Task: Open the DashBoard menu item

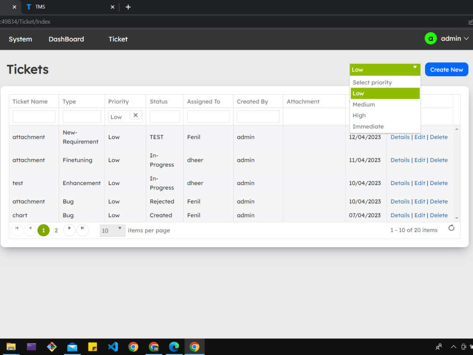Action: [x=66, y=39]
